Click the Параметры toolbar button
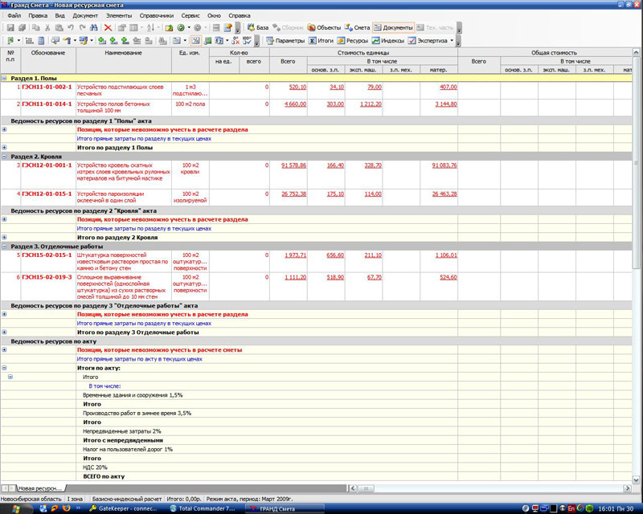The height and width of the screenshot is (514, 643). pyautogui.click(x=285, y=40)
